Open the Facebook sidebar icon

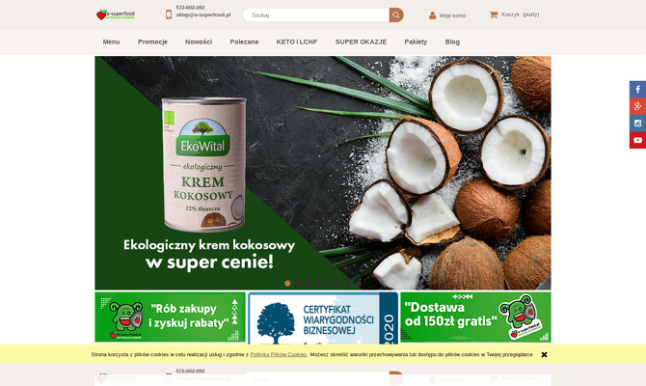(637, 90)
